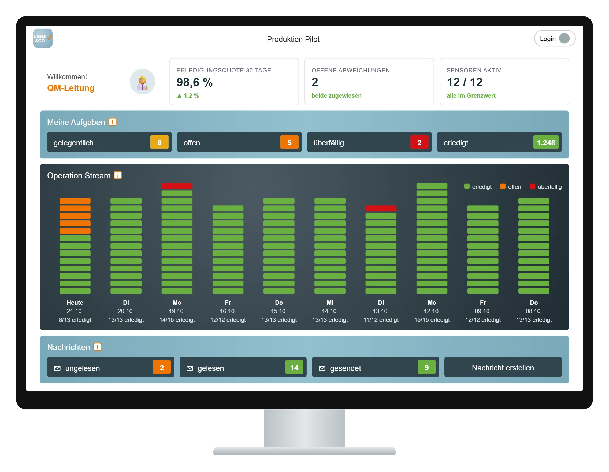Click the 'beide zugewiesen' text
Image resolution: width=609 pixels, height=472 pixels.
(x=337, y=96)
